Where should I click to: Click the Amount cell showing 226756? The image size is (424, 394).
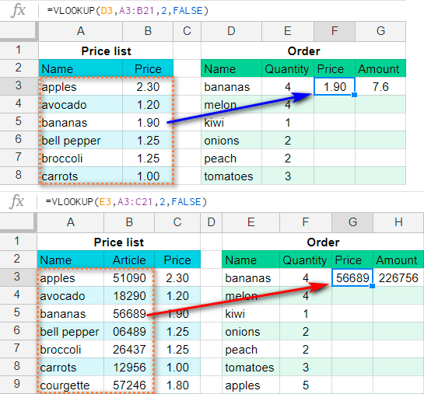(398, 277)
